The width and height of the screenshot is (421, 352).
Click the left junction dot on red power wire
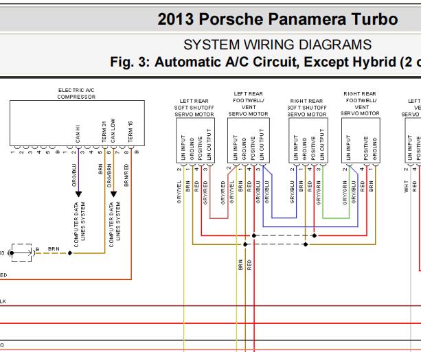(x=253, y=235)
